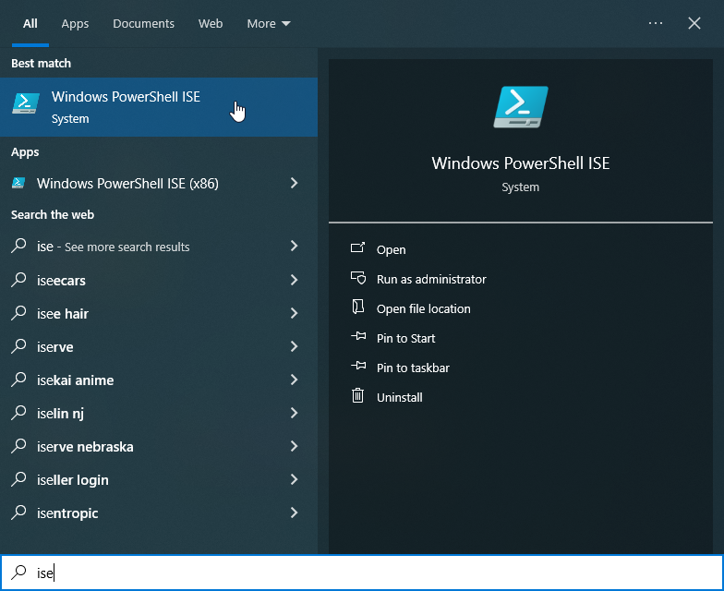
Task: Click magnifier icon beside 'iseller login'
Action: click(x=18, y=478)
